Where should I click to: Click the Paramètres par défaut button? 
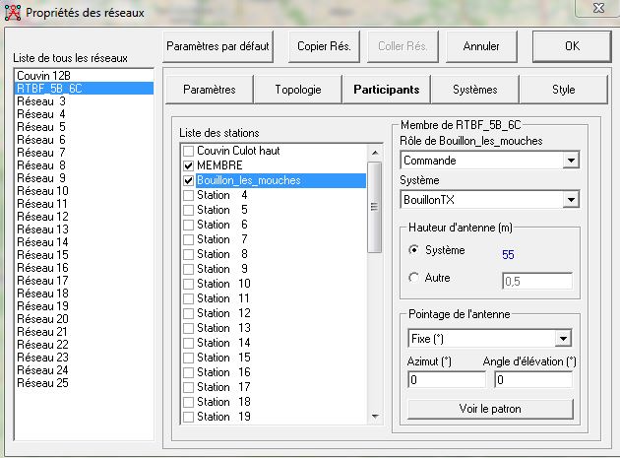click(x=217, y=46)
